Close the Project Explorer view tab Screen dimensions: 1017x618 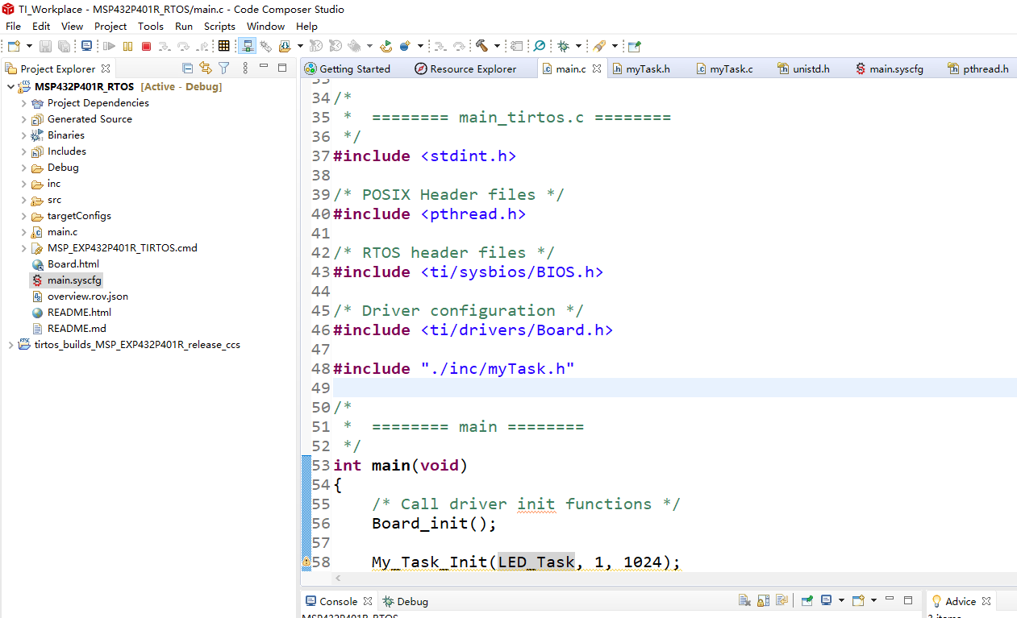tap(105, 68)
